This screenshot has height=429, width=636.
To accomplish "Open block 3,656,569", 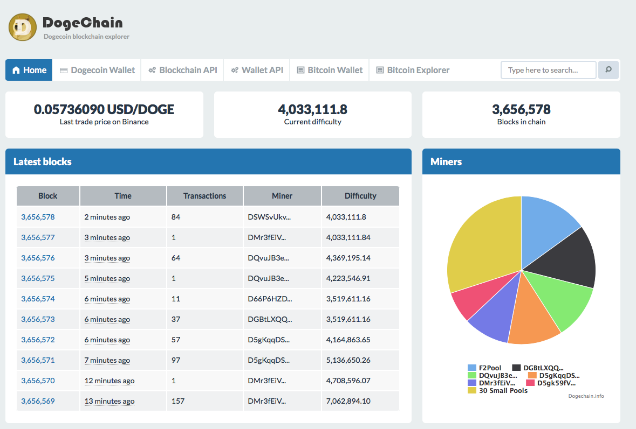I will tap(38, 401).
